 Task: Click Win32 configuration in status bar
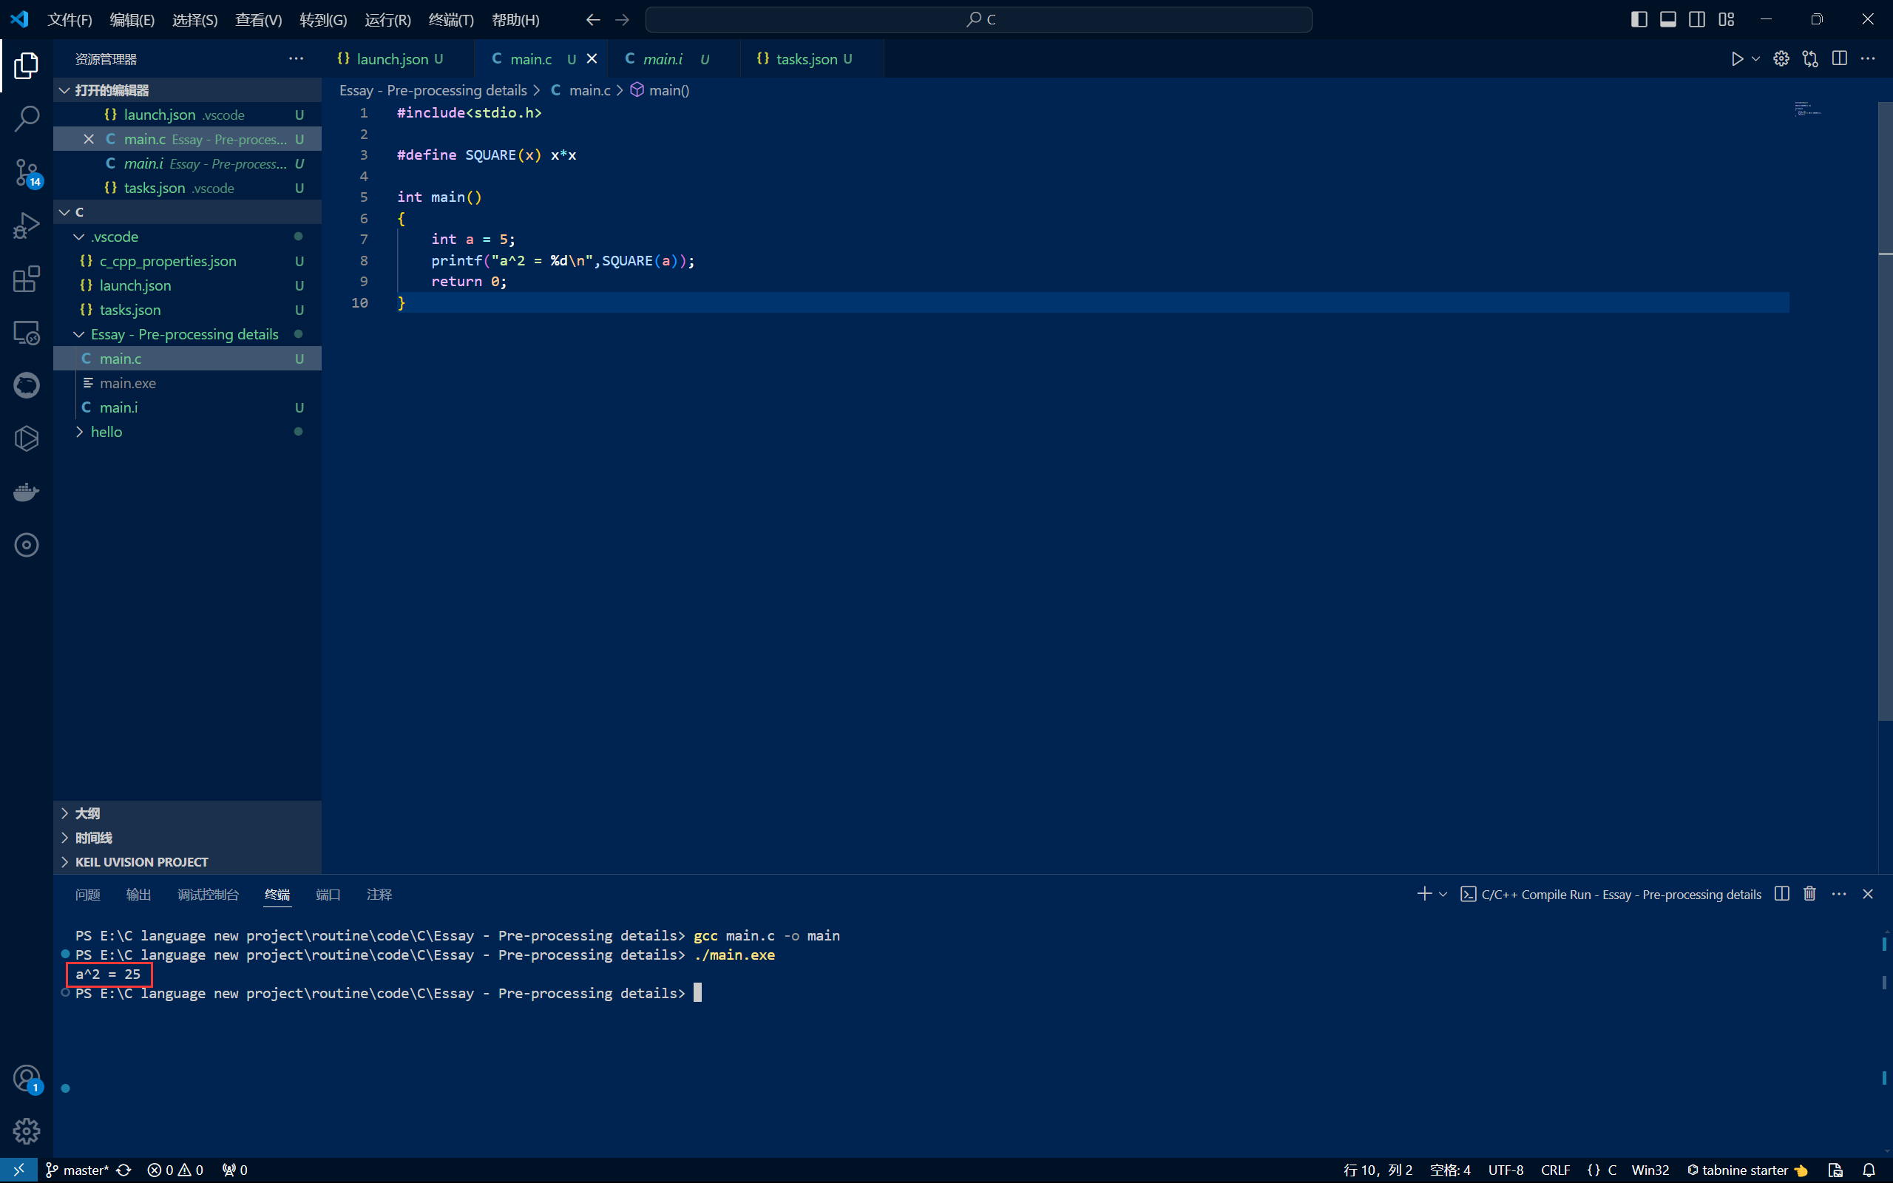click(x=1650, y=1170)
